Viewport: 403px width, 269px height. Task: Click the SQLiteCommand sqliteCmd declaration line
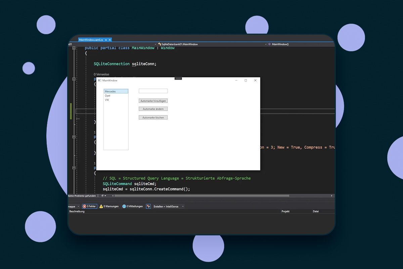click(x=130, y=184)
